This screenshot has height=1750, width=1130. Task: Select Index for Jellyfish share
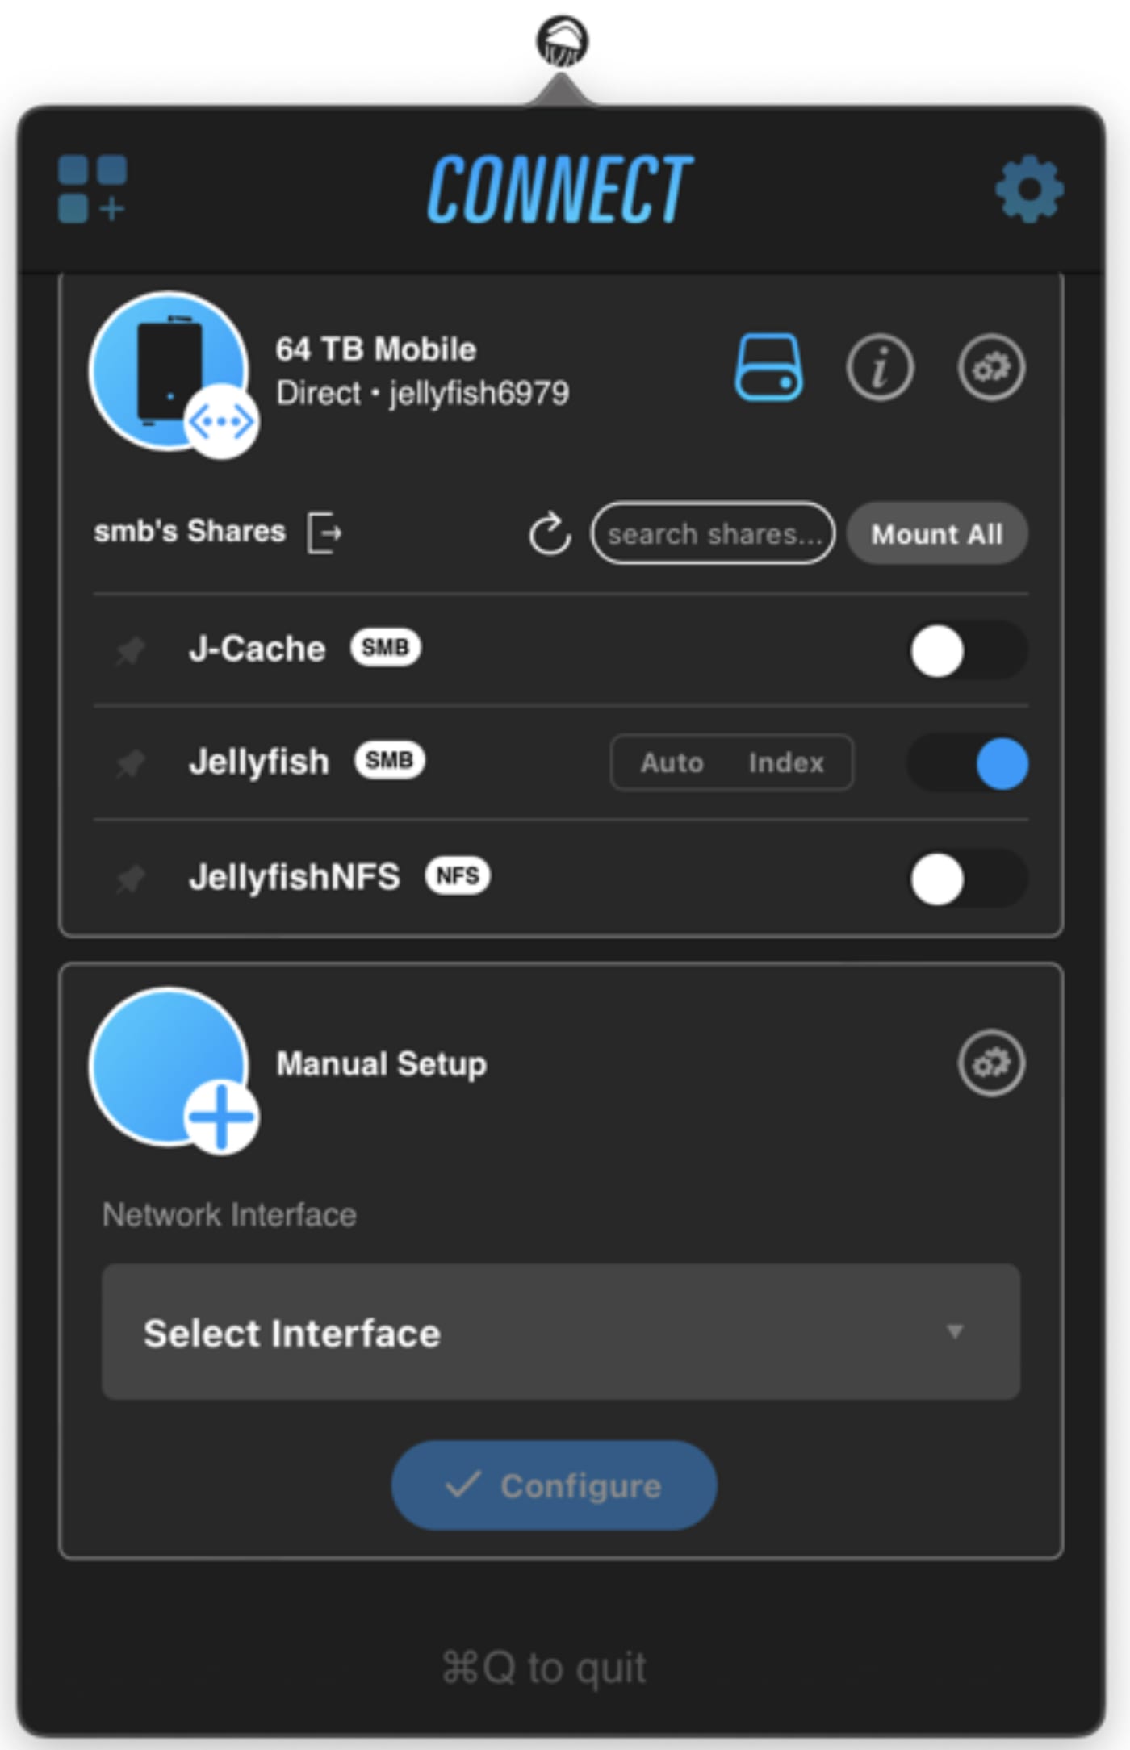coord(786,762)
